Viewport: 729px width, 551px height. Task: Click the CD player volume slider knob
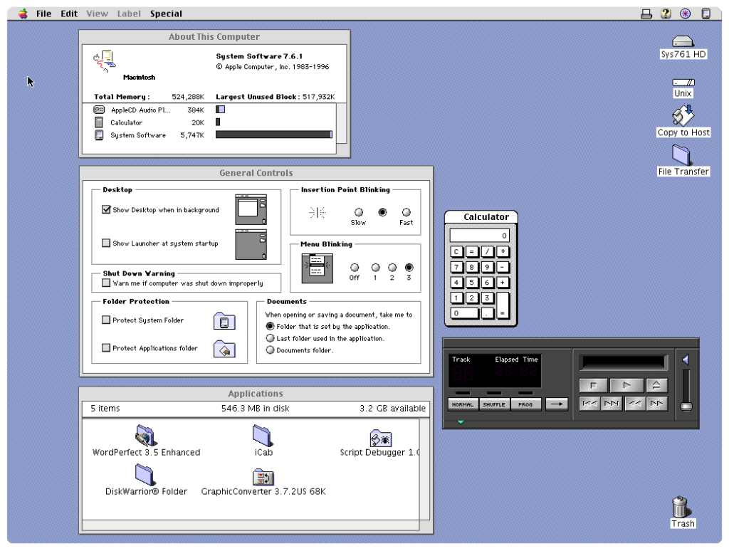(x=686, y=406)
